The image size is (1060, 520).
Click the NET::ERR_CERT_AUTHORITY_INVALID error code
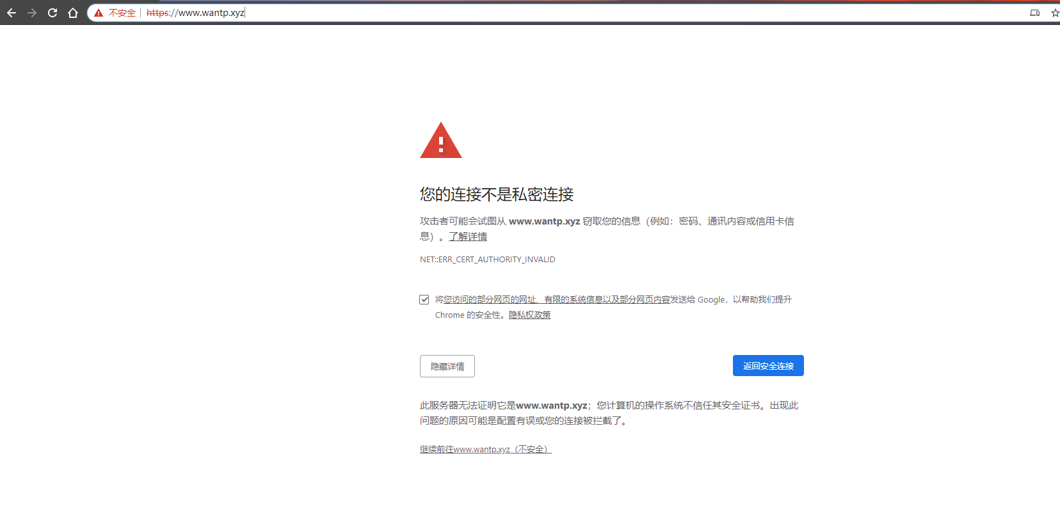[488, 260]
